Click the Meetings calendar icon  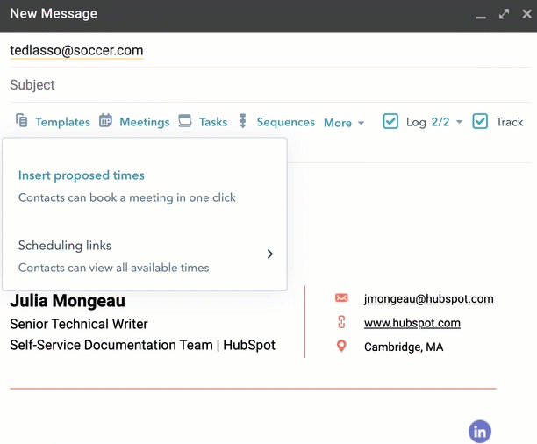(x=105, y=121)
